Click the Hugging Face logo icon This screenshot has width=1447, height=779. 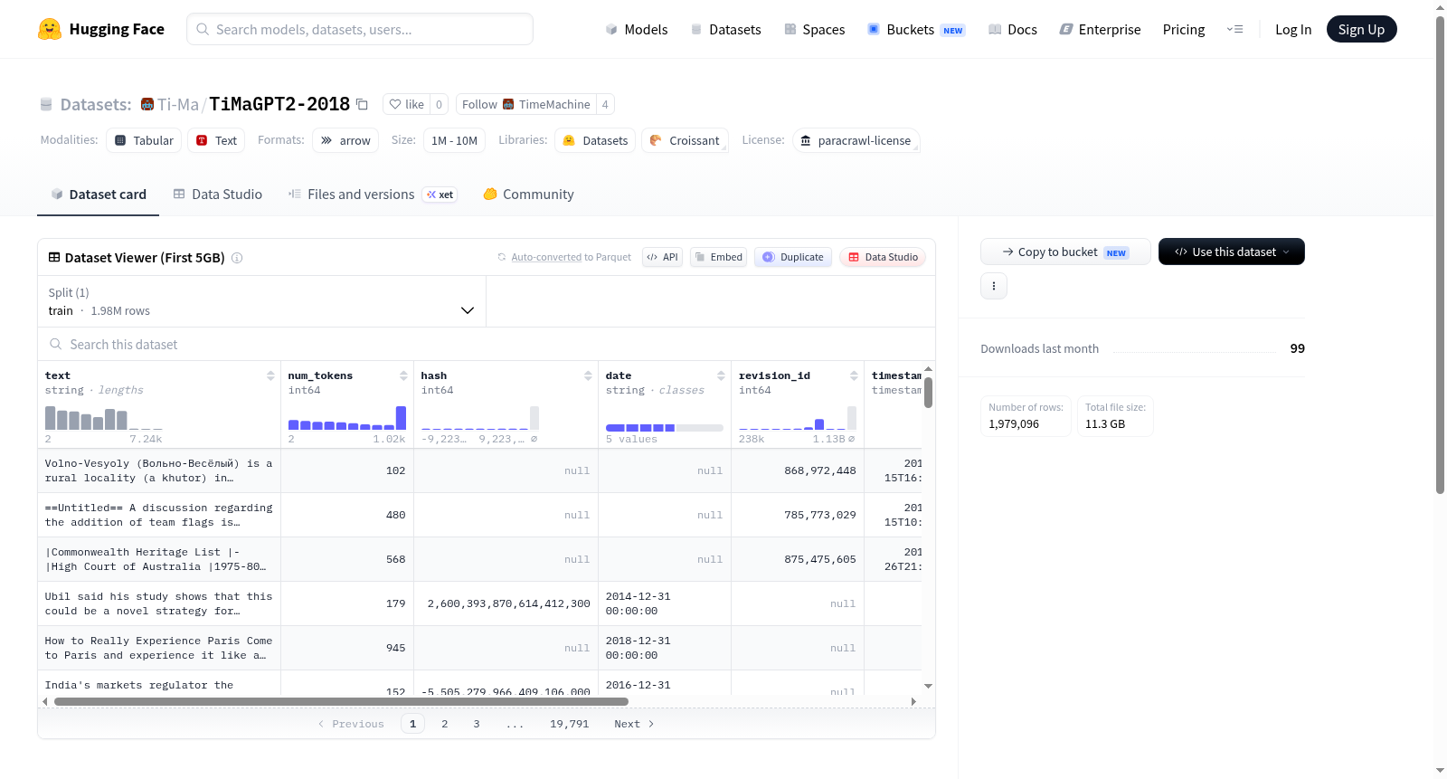pos(50,29)
